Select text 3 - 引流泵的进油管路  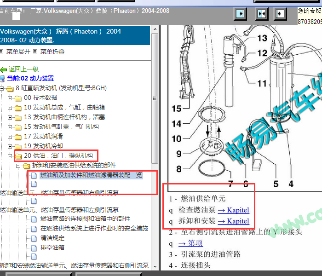[205, 254]
